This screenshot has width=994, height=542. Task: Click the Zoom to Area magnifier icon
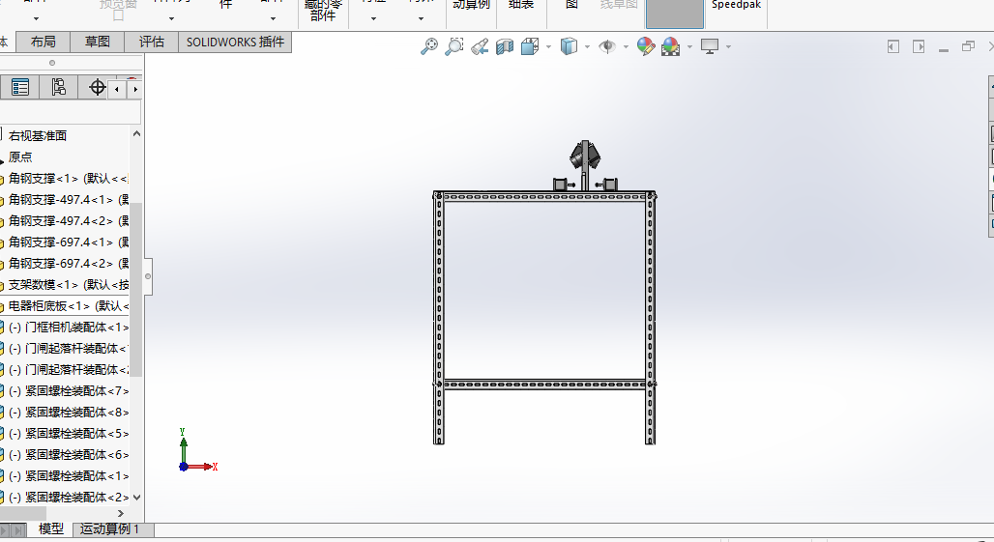(453, 46)
